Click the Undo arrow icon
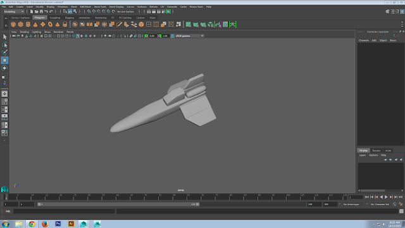 [x=46, y=11]
